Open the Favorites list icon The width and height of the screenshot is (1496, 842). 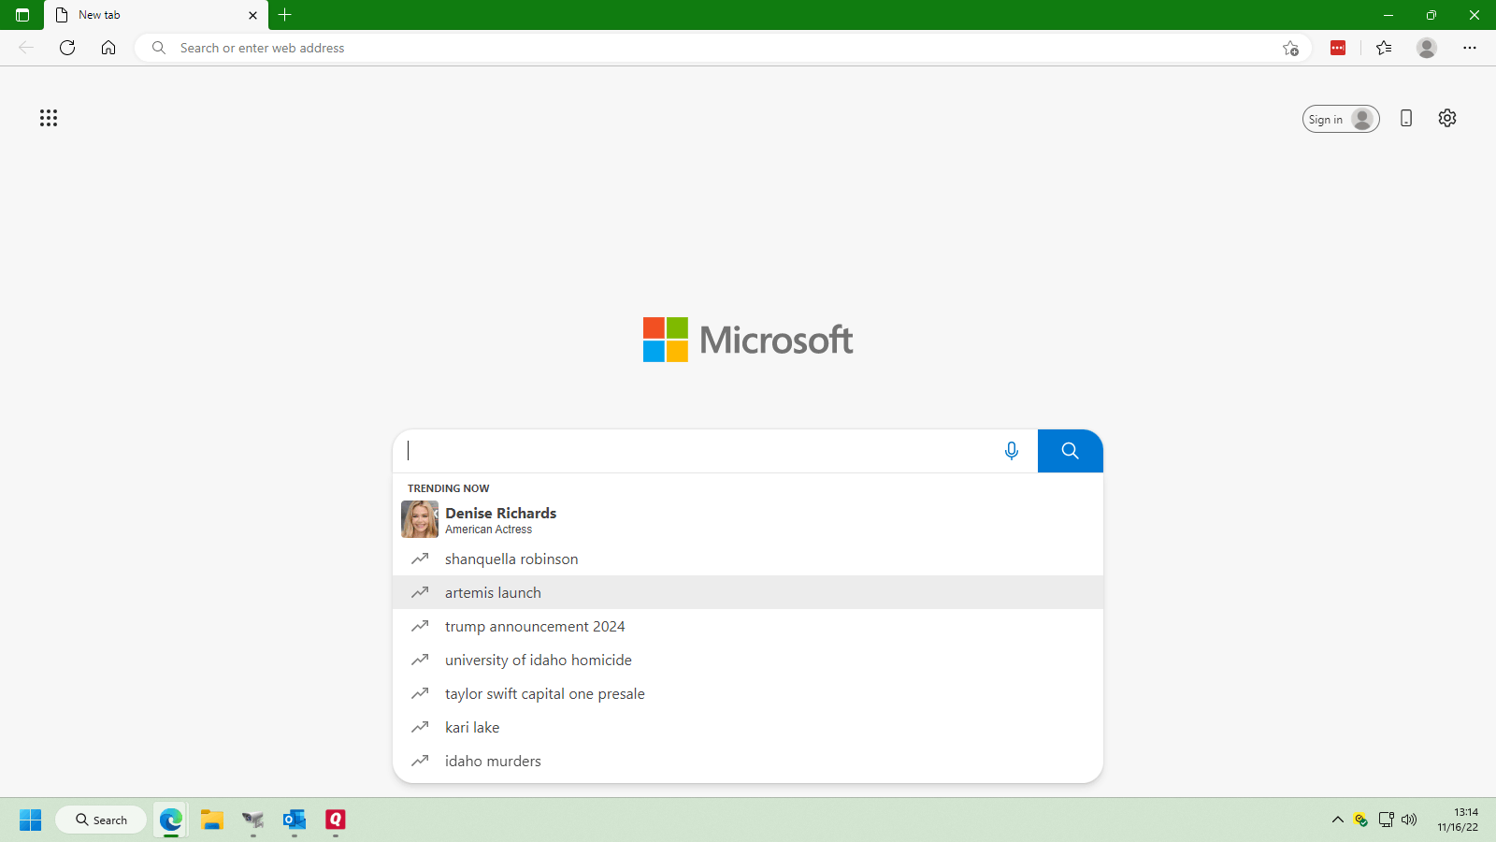point(1384,48)
